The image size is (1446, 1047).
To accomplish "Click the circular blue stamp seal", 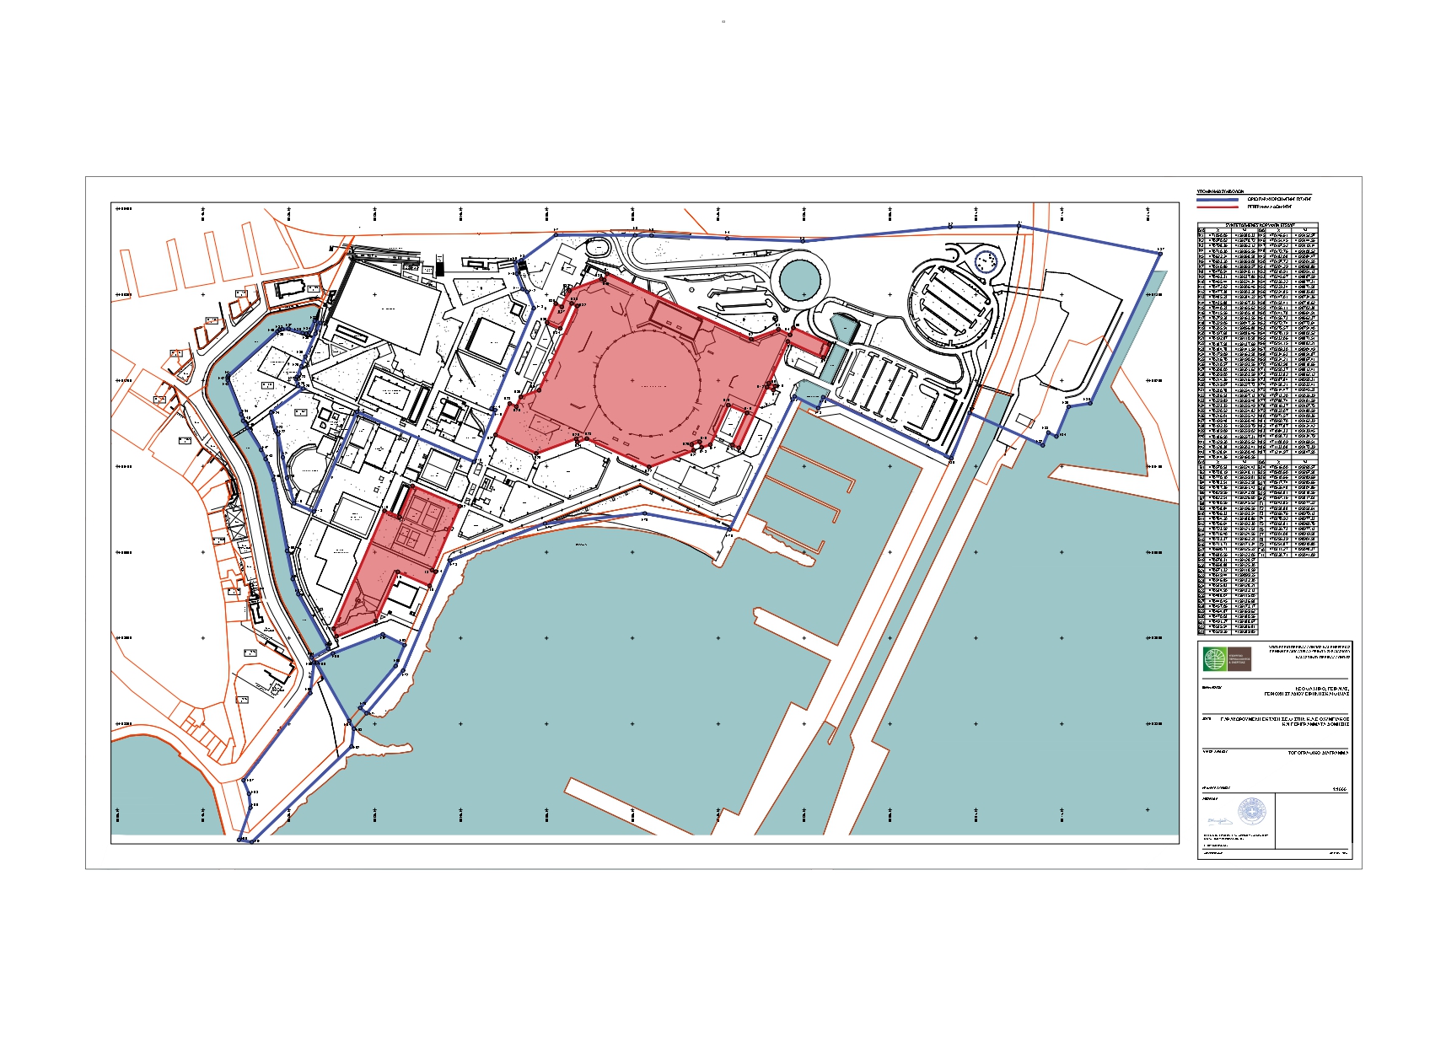I will tap(1252, 812).
